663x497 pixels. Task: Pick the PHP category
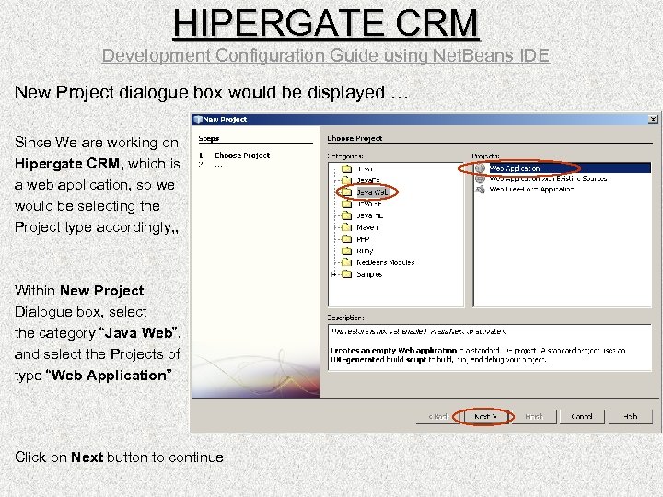[363, 239]
